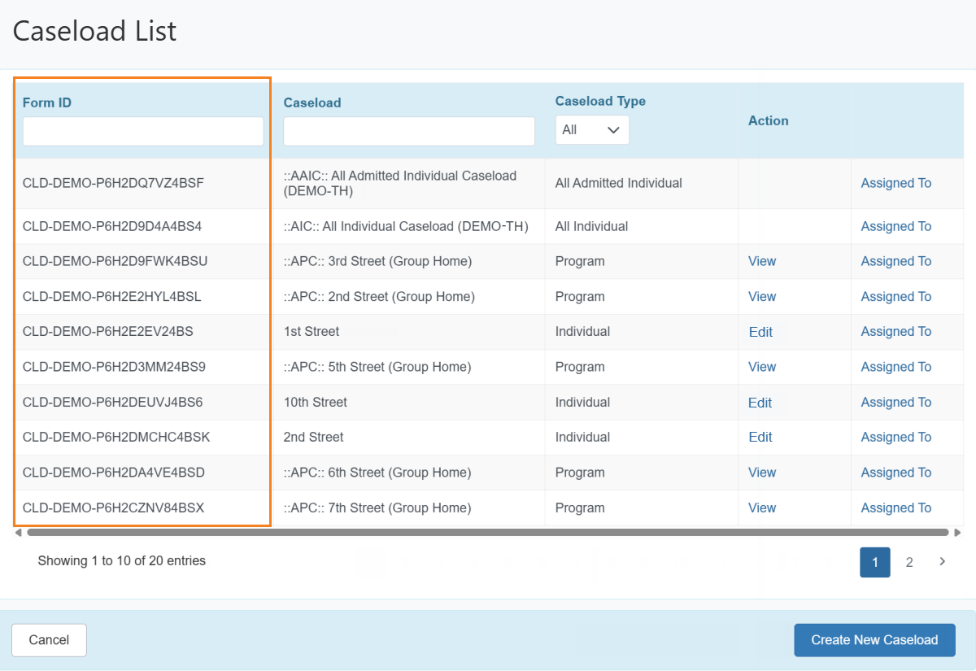Edit the individual 2nd Street caseload
The image size is (976, 671).
point(760,437)
